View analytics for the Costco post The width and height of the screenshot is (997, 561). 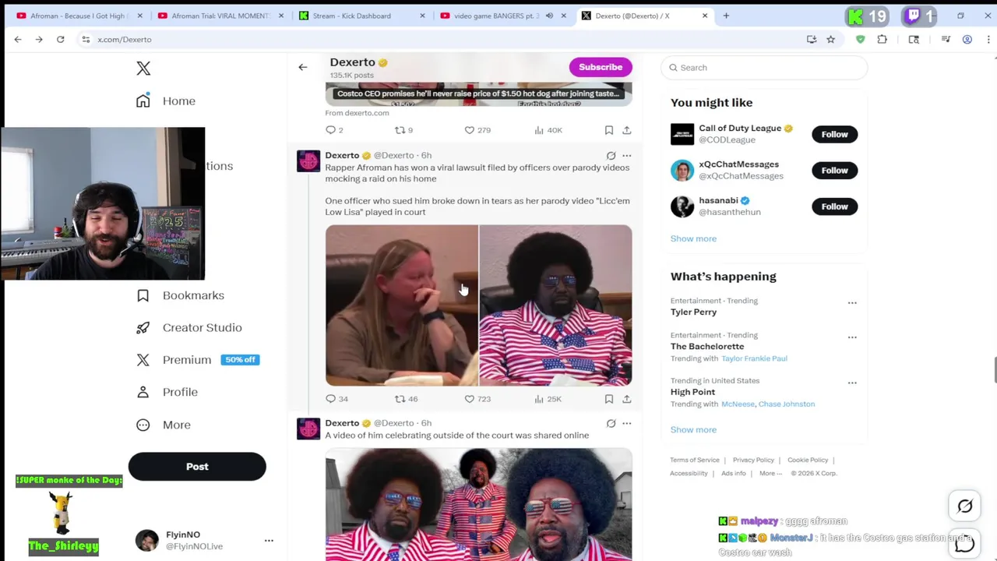click(x=548, y=130)
